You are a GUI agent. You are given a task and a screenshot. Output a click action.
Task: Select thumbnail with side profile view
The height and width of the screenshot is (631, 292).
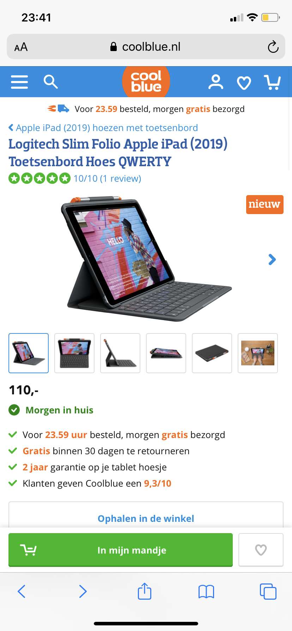pyautogui.click(x=120, y=353)
